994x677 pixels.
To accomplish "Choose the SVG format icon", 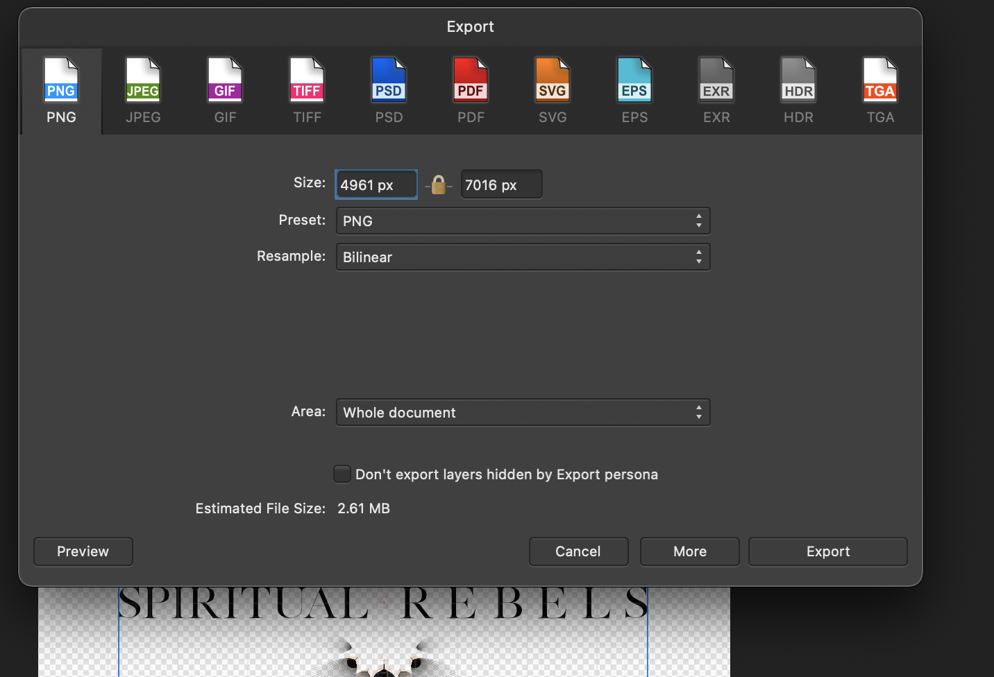I will (553, 91).
